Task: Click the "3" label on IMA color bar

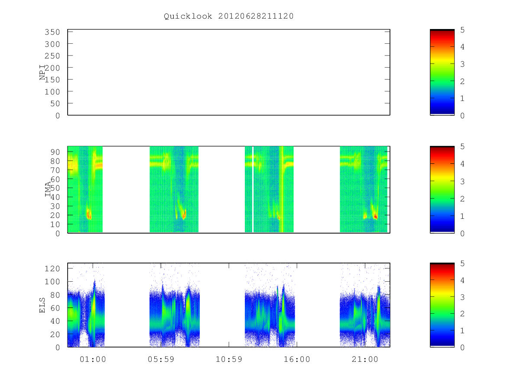Action: coord(461,181)
